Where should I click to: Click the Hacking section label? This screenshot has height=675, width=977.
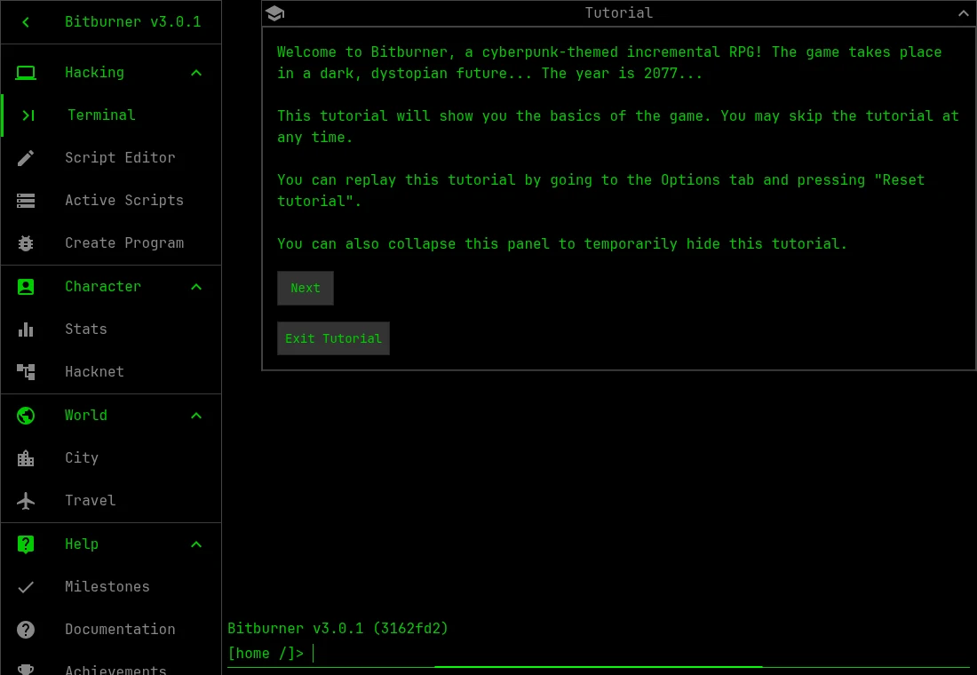click(95, 73)
